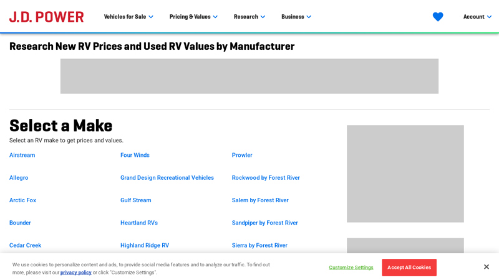Select Highland Ridge RV make
The width and height of the screenshot is (499, 280).
(145, 245)
